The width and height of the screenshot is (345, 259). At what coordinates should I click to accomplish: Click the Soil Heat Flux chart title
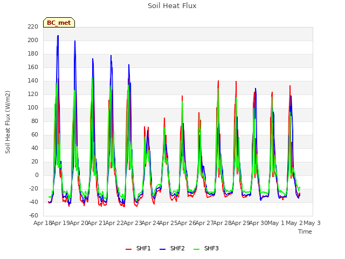point(172,6)
